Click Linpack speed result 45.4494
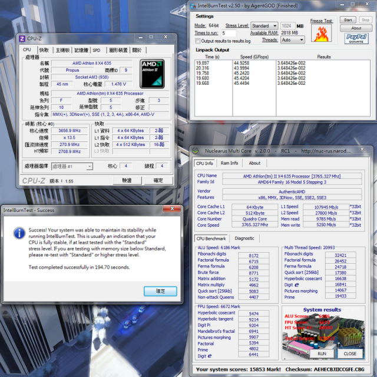This screenshot has width=377, height=377. pos(242,83)
